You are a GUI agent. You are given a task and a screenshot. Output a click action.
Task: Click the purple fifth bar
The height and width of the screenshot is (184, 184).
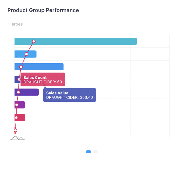[x=30, y=92]
